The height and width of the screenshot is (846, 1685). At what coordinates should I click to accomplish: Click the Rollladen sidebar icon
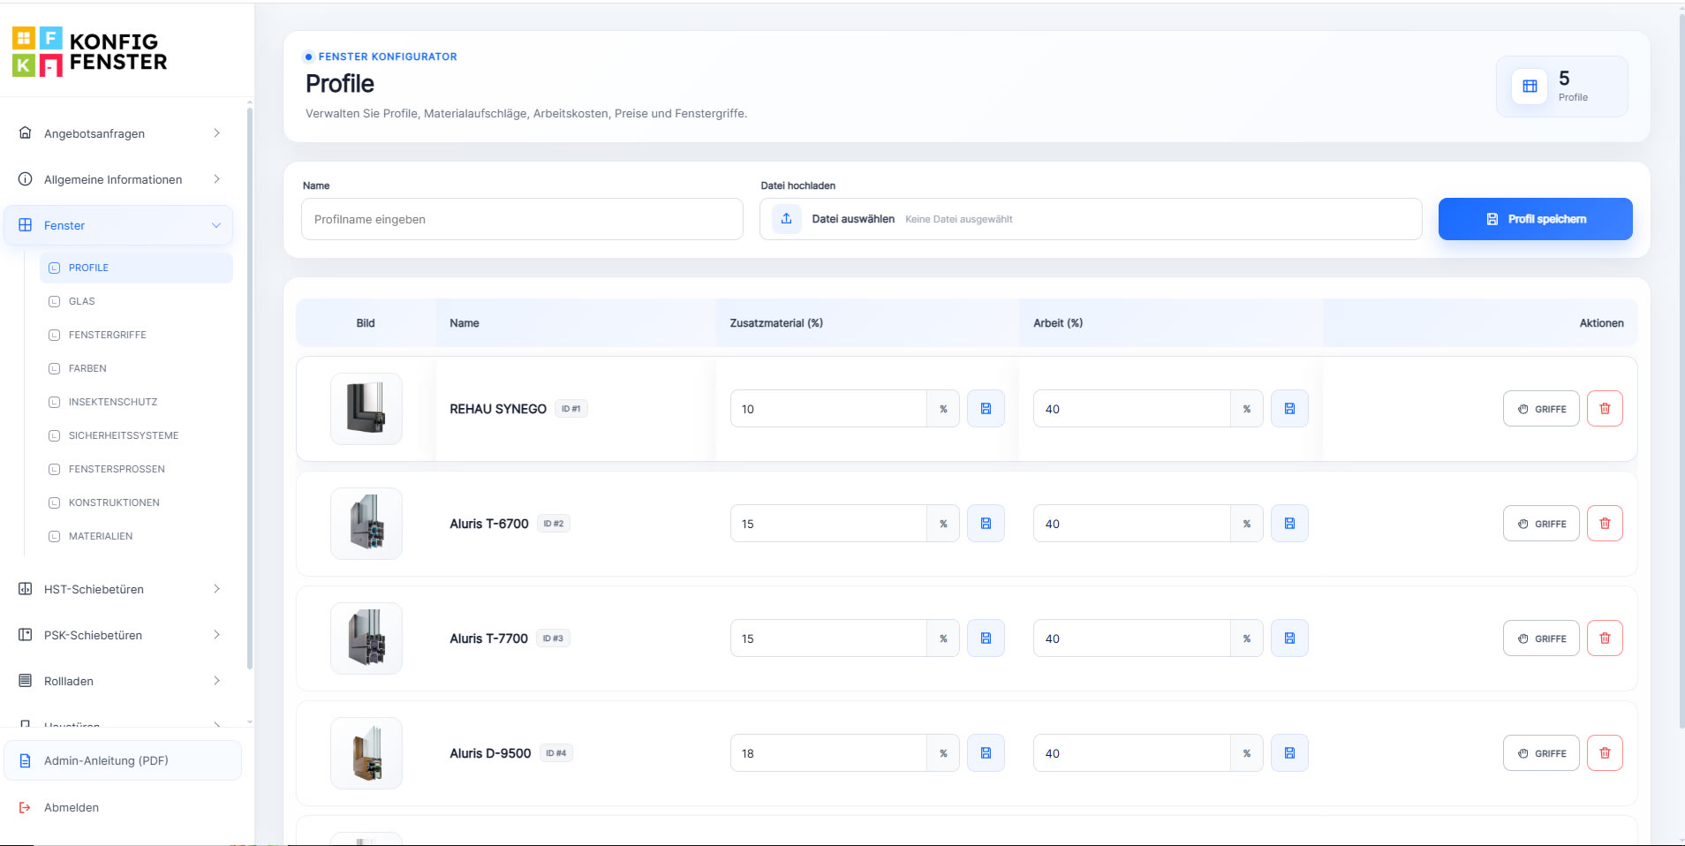click(26, 681)
